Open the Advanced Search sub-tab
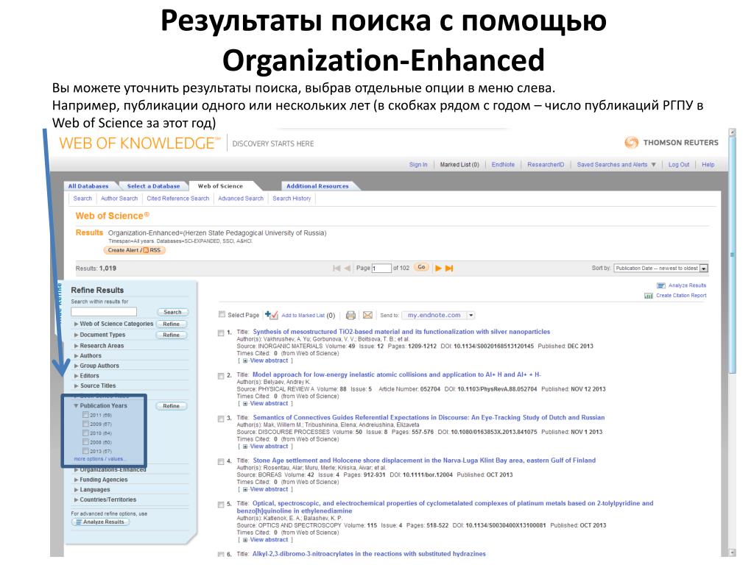The height and width of the screenshot is (565, 754). (x=241, y=199)
